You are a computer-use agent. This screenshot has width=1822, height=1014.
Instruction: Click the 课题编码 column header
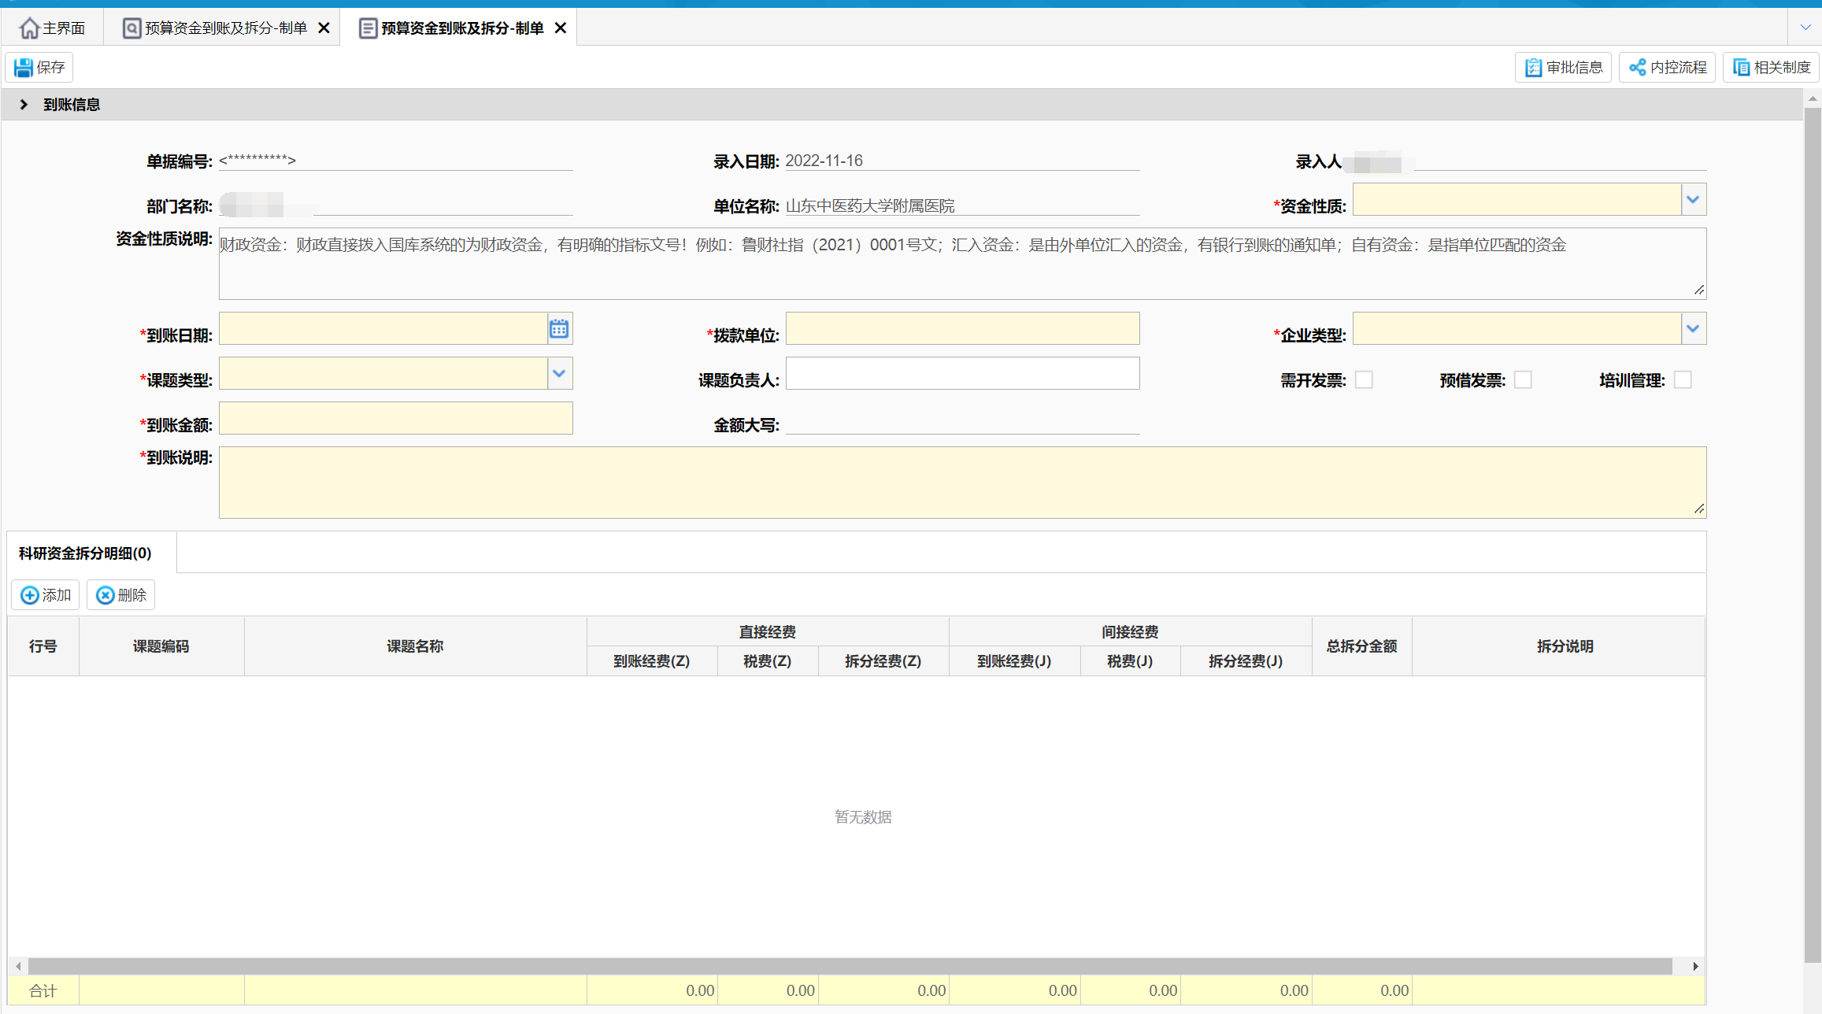coord(161,646)
